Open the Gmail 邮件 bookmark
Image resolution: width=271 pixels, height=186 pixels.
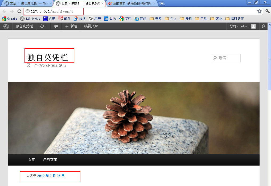pos(64,18)
